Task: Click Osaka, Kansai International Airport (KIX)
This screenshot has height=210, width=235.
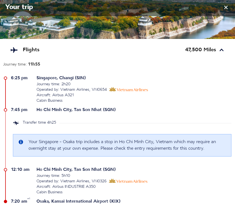Action: [x=79, y=201]
